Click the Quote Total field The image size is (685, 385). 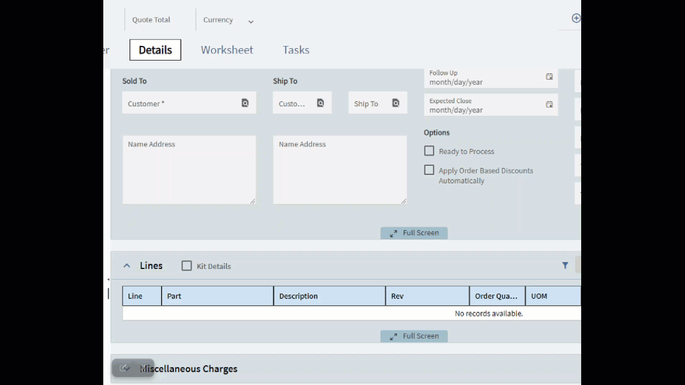(x=151, y=20)
